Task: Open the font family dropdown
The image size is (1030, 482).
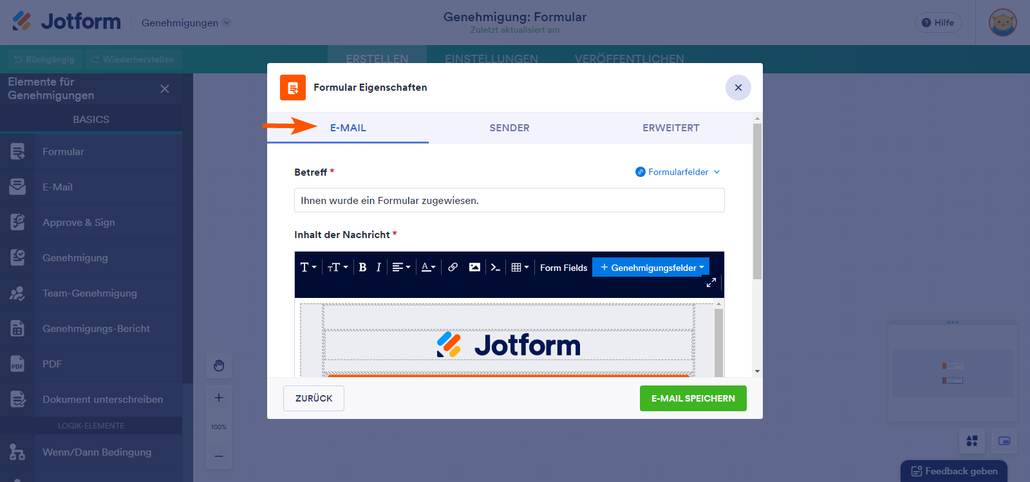Action: [308, 267]
